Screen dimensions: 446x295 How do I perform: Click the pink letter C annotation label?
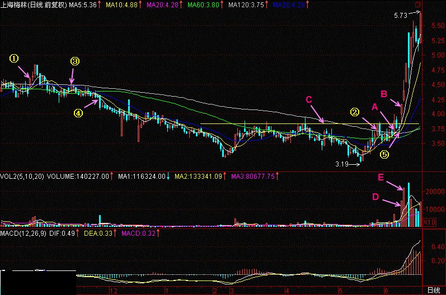point(308,99)
